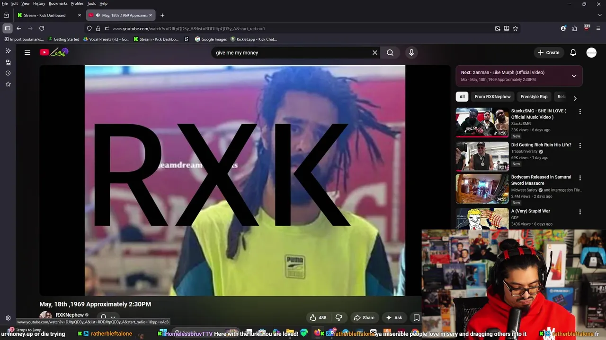Viewport: 606px width, 340px height.
Task: Open Google Images bookmark
Action: (x=211, y=39)
